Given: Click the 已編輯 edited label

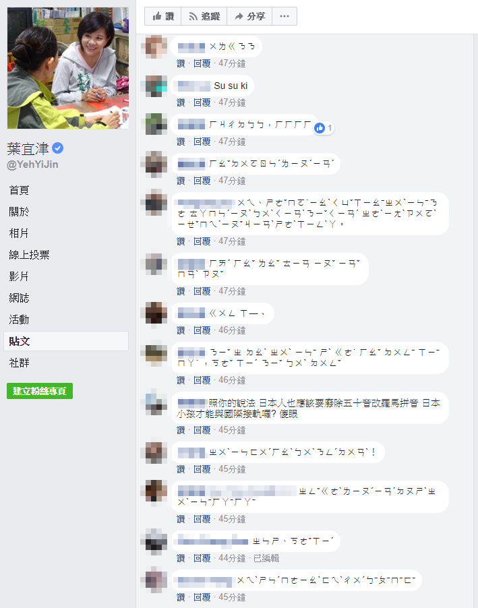Looking at the screenshot, I should 266,558.
